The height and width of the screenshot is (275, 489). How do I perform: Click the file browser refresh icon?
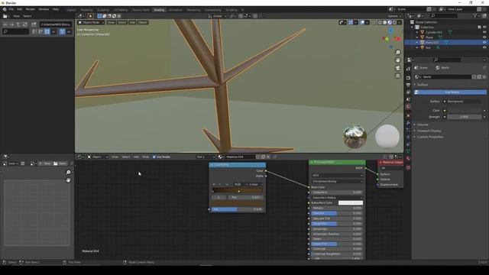tap(25, 24)
